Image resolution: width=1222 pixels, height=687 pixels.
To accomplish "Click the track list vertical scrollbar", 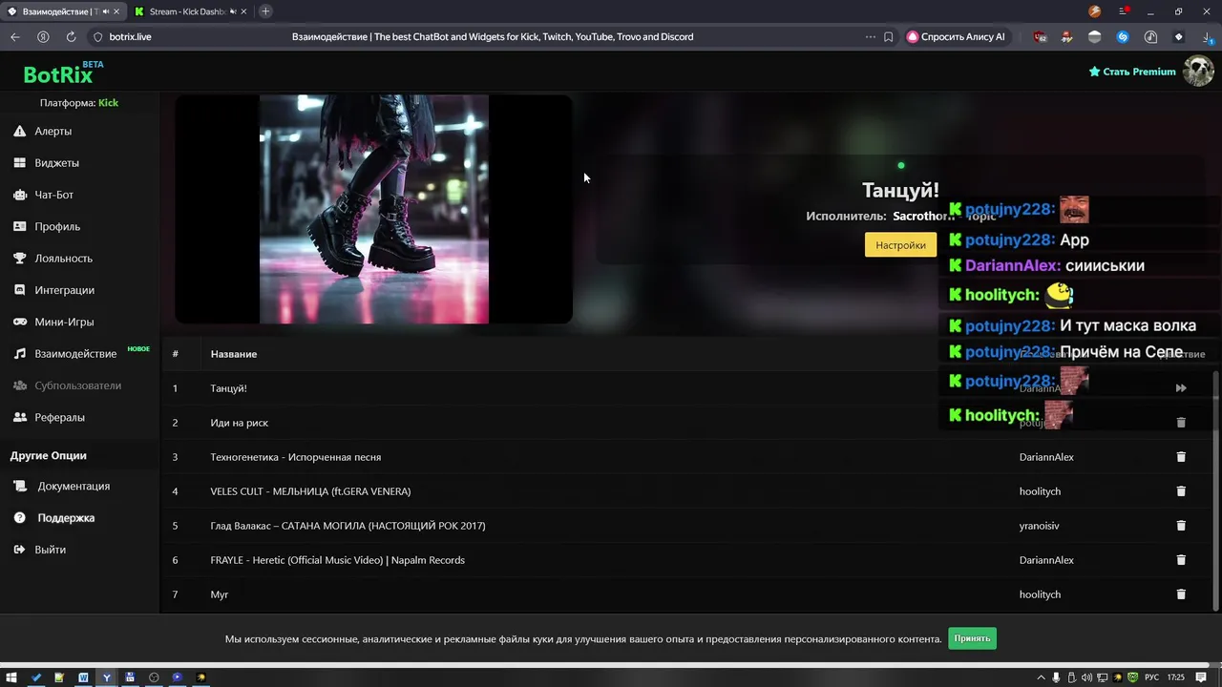I will 1215,491.
